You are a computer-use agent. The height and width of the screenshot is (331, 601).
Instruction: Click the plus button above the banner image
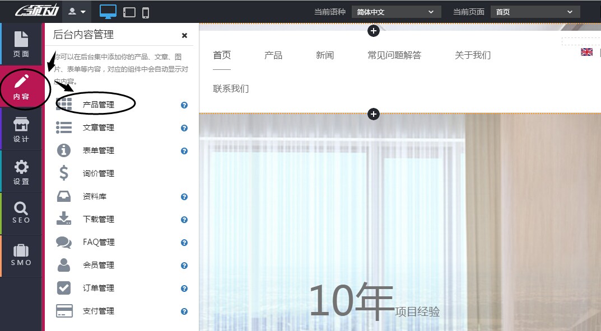[x=374, y=114]
